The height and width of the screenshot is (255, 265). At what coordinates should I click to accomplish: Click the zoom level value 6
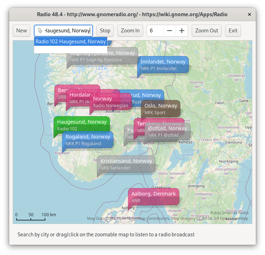coord(155,31)
